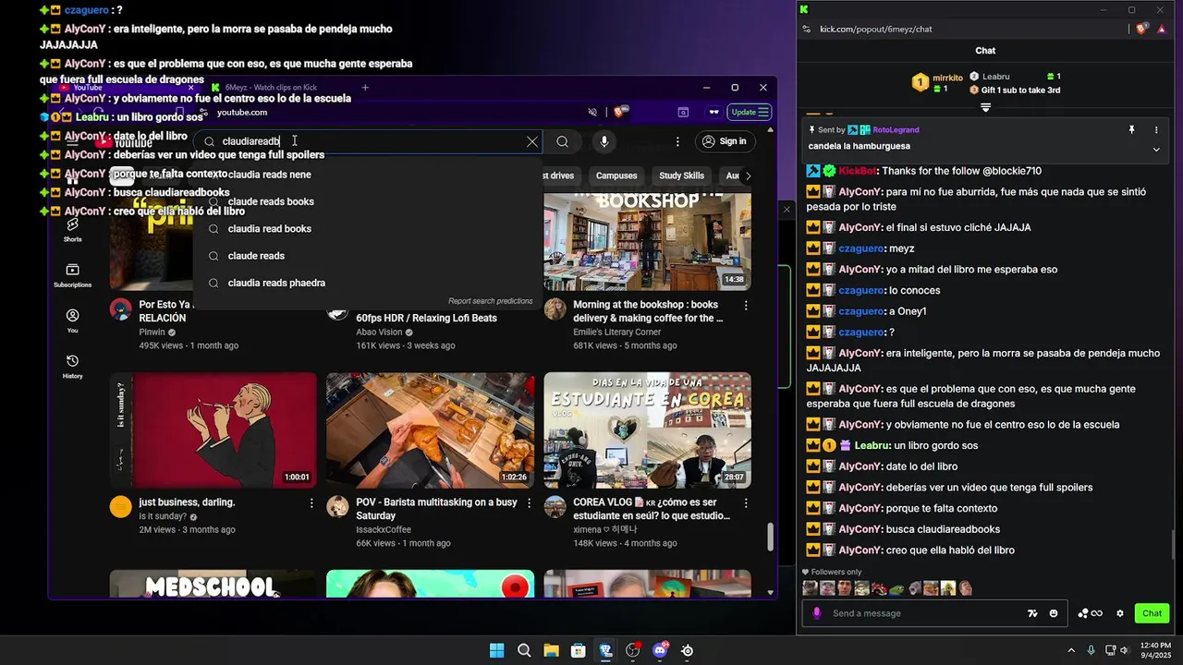This screenshot has height=665, width=1183.
Task: Open the 'just business, darling.' video thumbnail
Action: (213, 430)
